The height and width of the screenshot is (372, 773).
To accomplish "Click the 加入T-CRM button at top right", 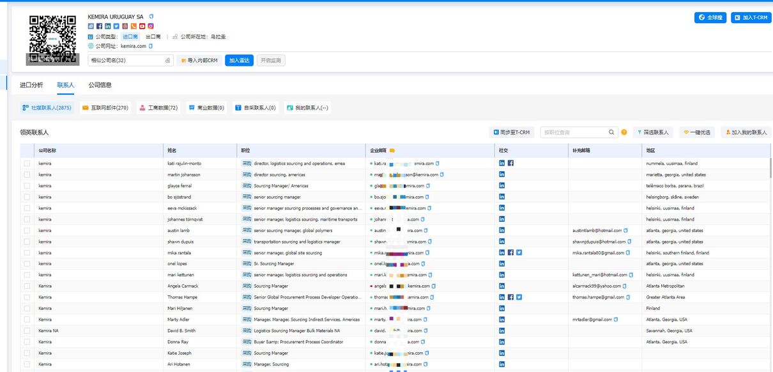I will click(x=751, y=18).
